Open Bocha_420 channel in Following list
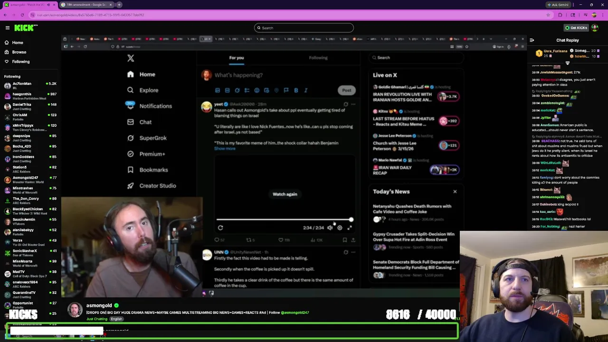The image size is (608, 342). pyautogui.click(x=29, y=148)
